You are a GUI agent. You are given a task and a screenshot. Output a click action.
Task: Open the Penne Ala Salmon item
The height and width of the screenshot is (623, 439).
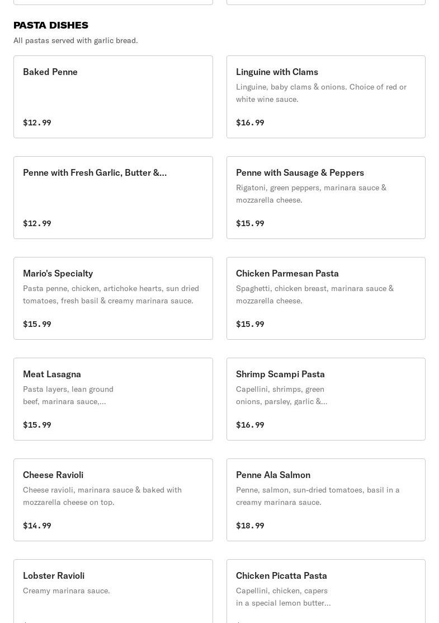pos(325,499)
